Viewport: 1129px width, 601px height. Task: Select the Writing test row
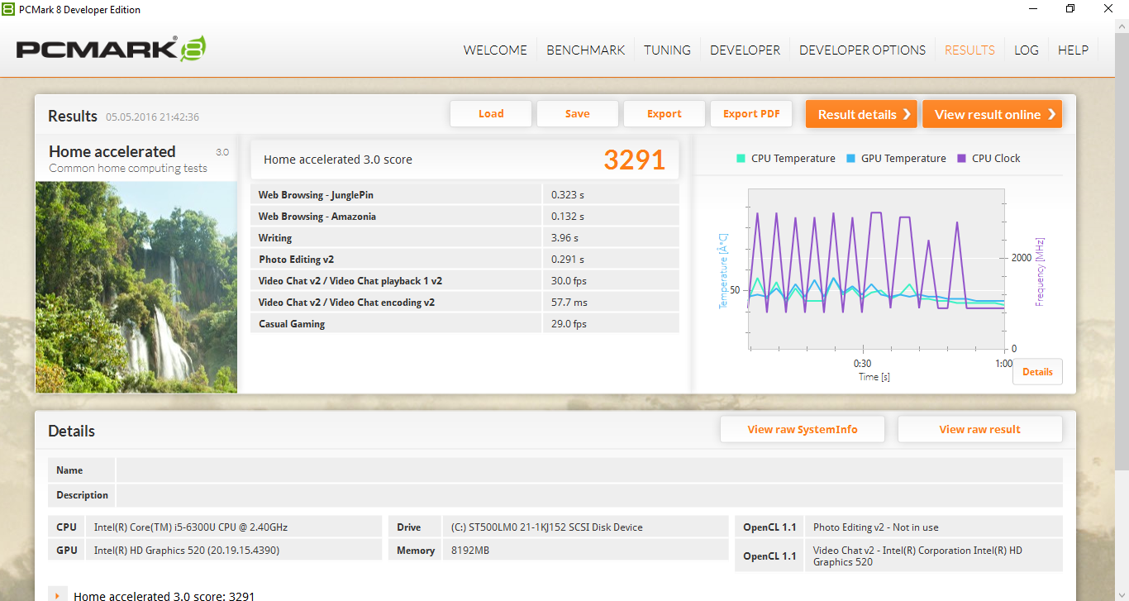[464, 238]
